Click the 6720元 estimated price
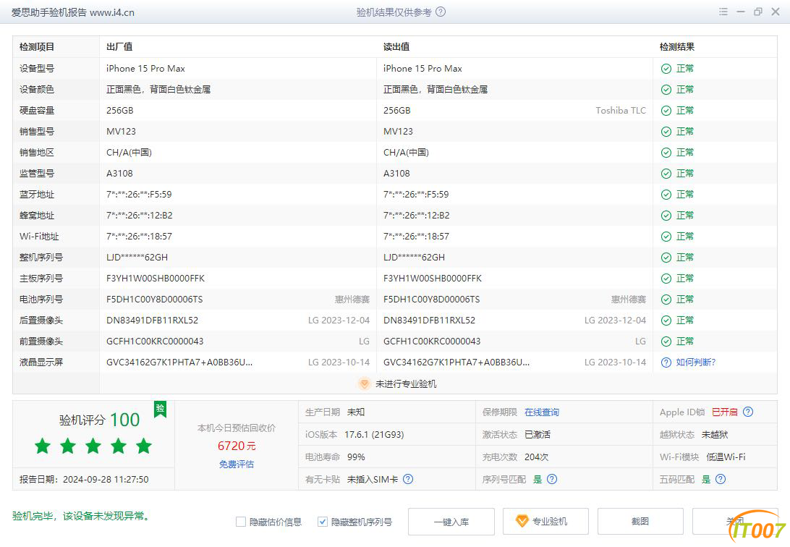This screenshot has height=547, width=790. point(237,446)
